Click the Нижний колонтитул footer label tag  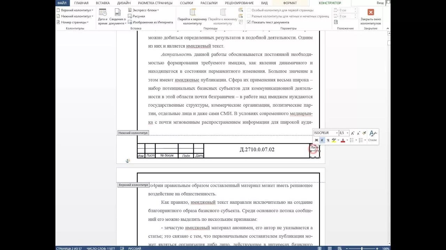(133, 133)
